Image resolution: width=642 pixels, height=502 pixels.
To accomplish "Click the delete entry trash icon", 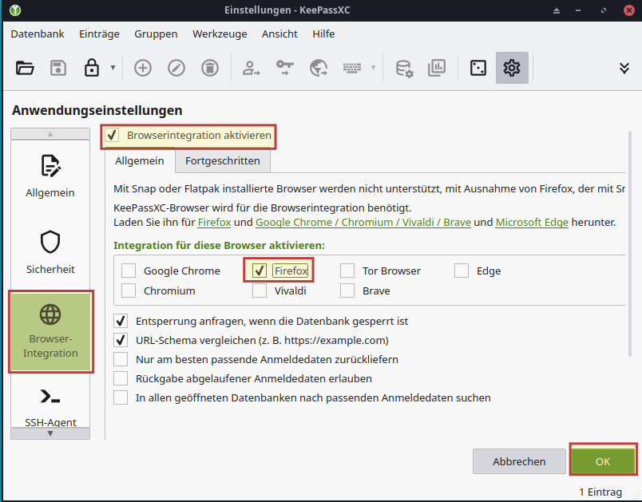I will click(208, 68).
